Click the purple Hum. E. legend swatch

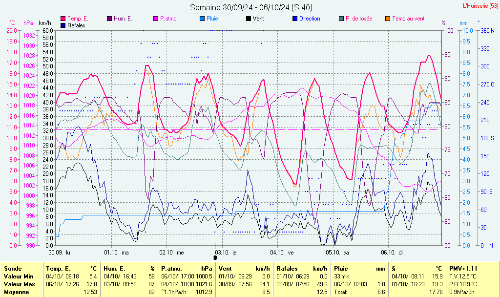click(x=109, y=19)
